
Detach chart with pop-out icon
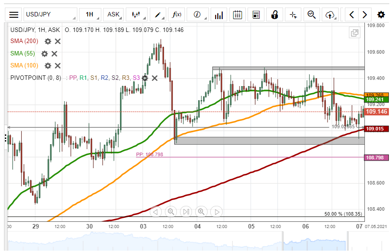pos(355,33)
